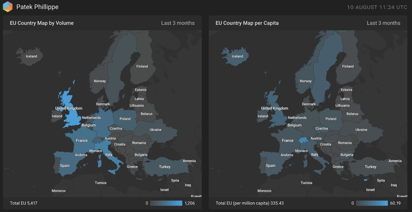Select Iceland on the per Capita map
Viewport: 412px width, 212px height.
click(x=237, y=56)
